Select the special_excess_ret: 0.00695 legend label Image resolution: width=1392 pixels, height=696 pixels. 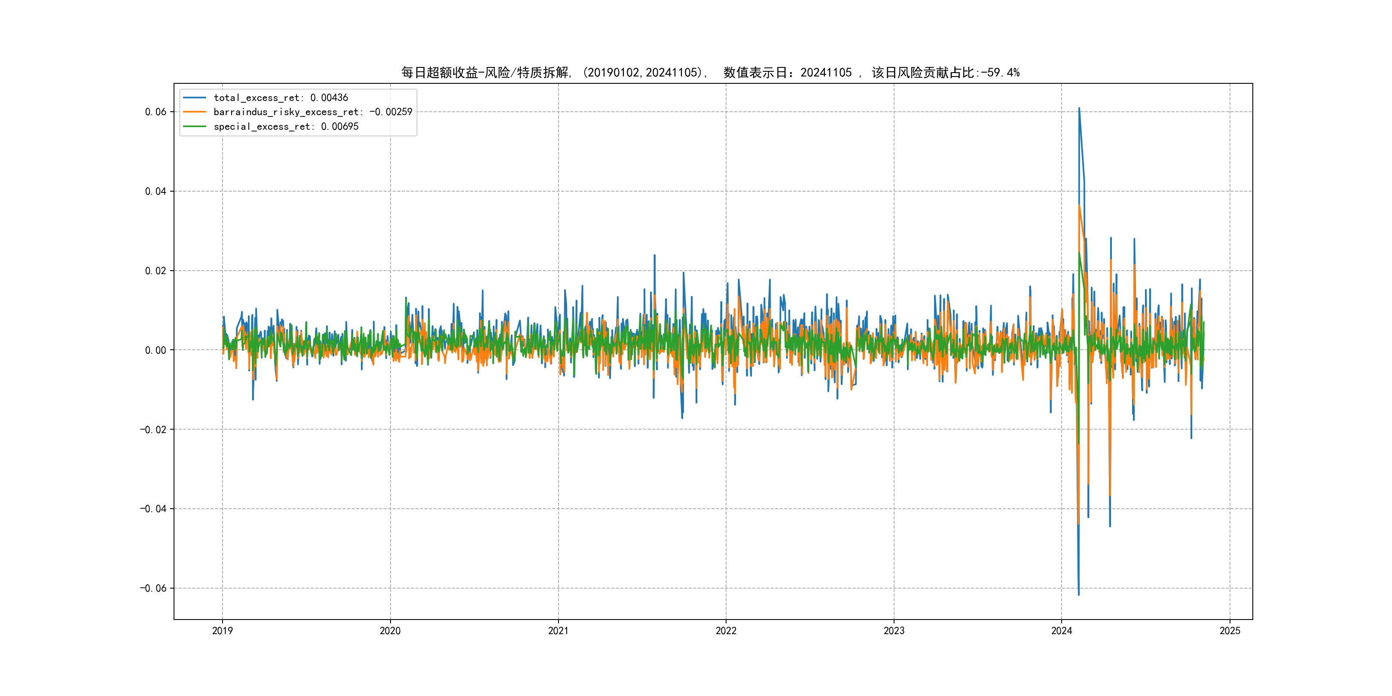click(x=286, y=126)
